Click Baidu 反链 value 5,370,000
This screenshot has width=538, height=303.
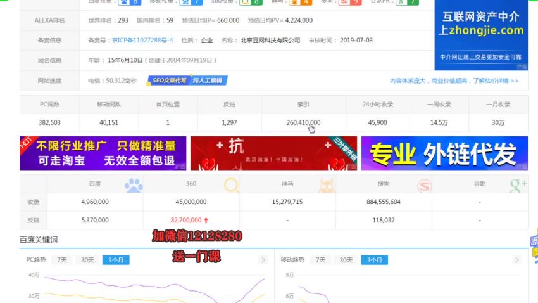pyautogui.click(x=95, y=220)
